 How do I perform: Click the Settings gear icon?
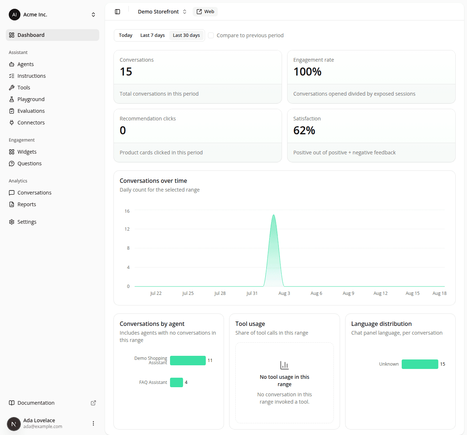[x=12, y=222]
